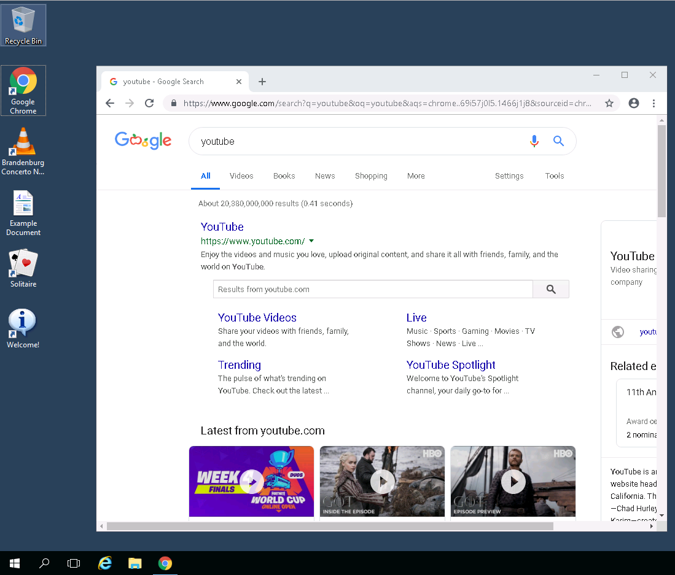Click the Results from youtube.com search field
675x575 pixels.
coord(372,289)
